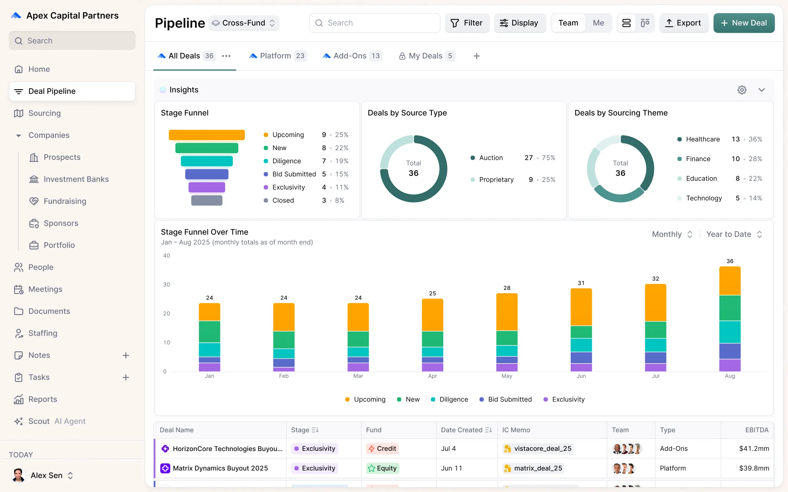Click the HorizonCore Technologies deal logo
This screenshot has width=788, height=492.
[x=165, y=448]
